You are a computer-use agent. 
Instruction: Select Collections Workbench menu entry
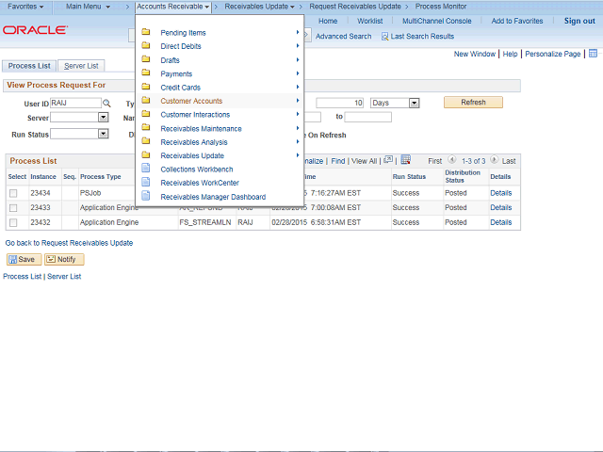click(197, 169)
